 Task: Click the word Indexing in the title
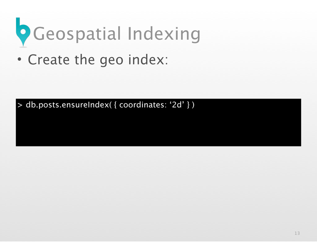[164, 34]
